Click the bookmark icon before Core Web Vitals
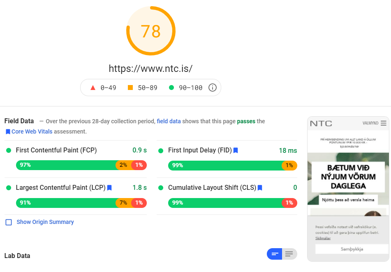 pyautogui.click(x=8, y=131)
